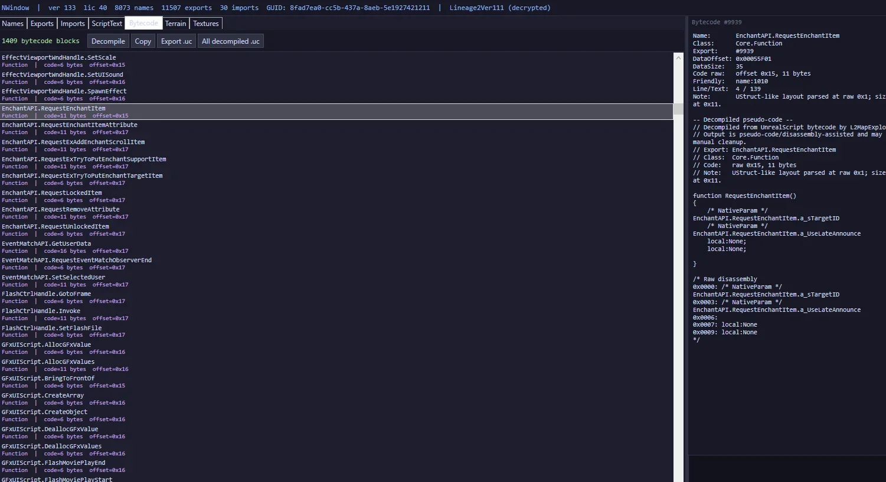Select EffectViewportWndHandle.SetUISound row
The height and width of the screenshot is (482, 886).
click(x=336, y=79)
